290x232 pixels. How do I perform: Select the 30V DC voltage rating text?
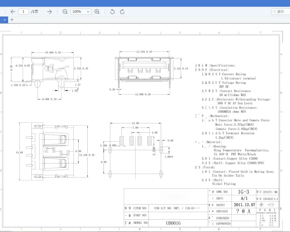pos(224,86)
